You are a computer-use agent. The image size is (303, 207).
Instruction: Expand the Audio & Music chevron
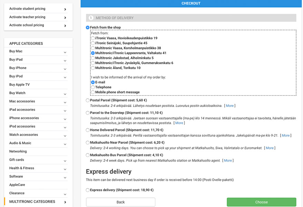[x=65, y=144]
